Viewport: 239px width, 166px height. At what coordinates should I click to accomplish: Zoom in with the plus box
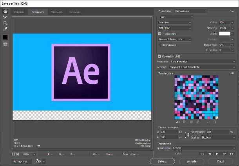pos(18,154)
